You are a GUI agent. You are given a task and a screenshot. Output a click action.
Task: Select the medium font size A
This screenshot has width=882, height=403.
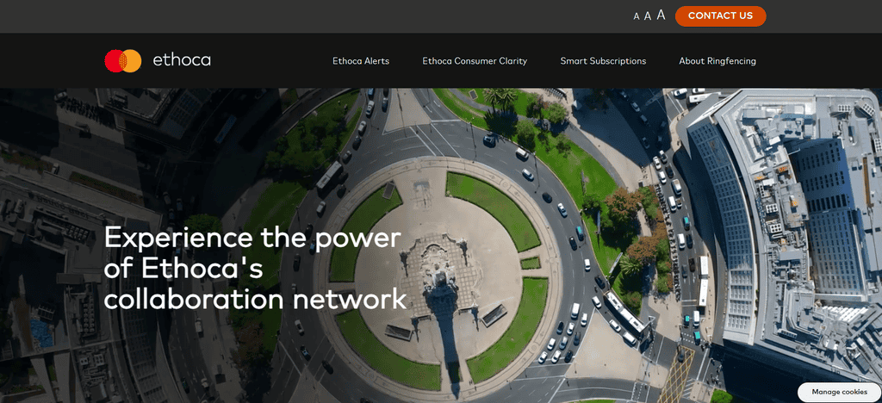[x=648, y=15]
